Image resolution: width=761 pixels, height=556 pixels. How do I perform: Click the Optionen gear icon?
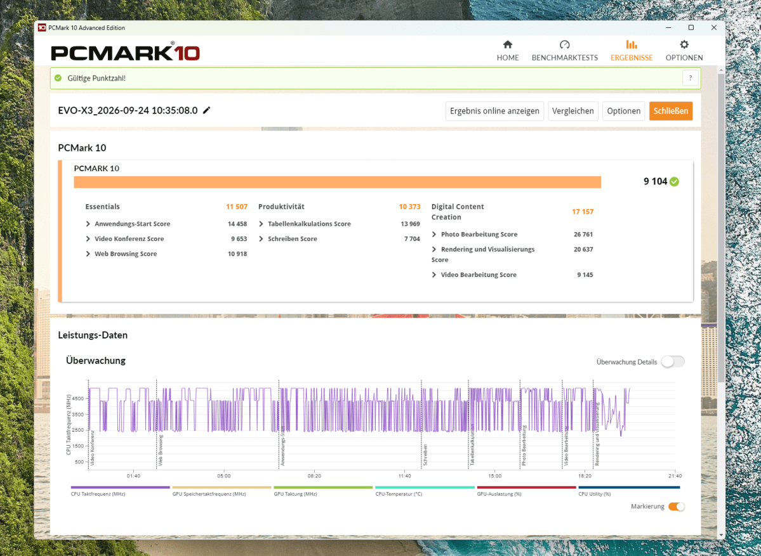point(684,44)
